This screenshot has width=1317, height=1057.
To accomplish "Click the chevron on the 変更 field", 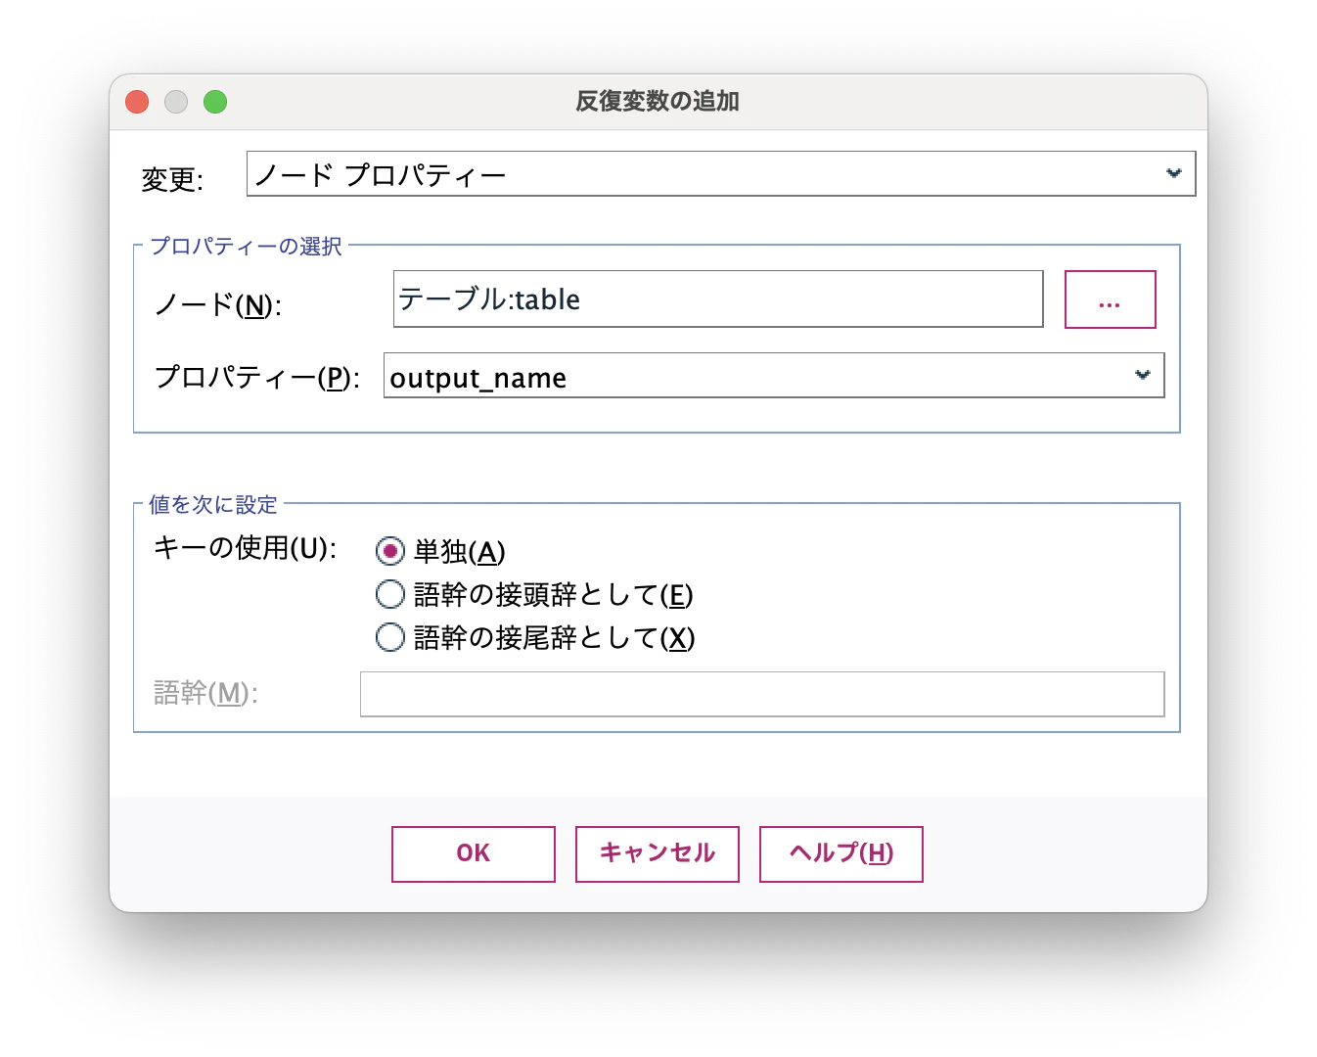I will click(1173, 173).
